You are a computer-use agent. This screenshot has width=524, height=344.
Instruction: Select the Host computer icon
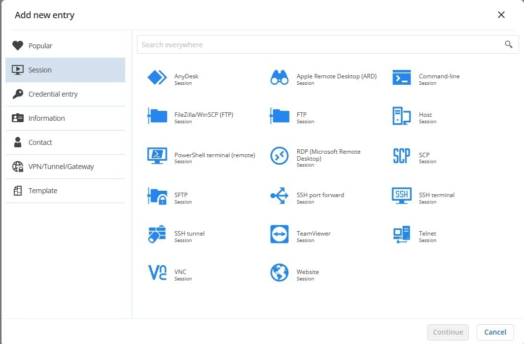pyautogui.click(x=402, y=116)
